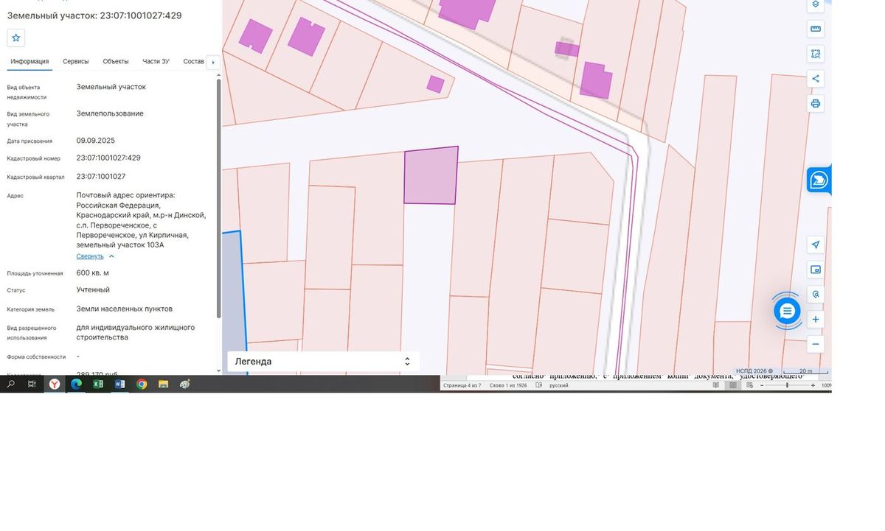885x531 pixels.
Task: Click the Земли населенных пунктов value
Action: [x=125, y=309]
